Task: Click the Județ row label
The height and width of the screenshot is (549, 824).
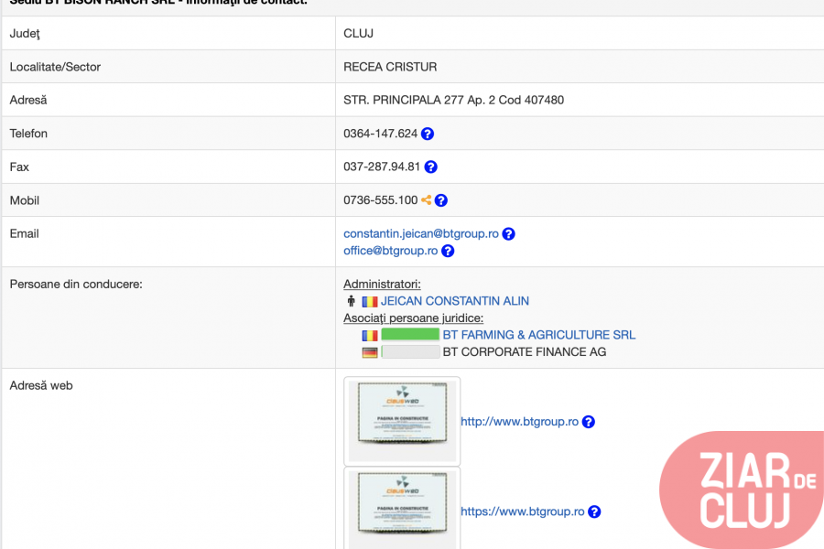Action: (x=25, y=33)
